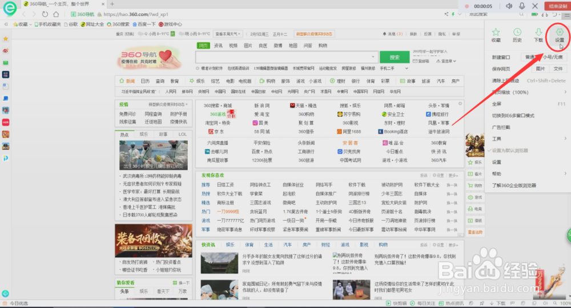
Task: Open the 历史 clock icon
Action: (x=517, y=33)
